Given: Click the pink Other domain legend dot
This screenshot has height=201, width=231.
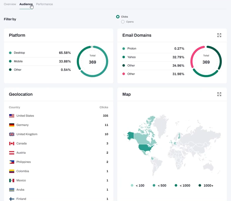Looking at the screenshot, I should [x=124, y=74].
